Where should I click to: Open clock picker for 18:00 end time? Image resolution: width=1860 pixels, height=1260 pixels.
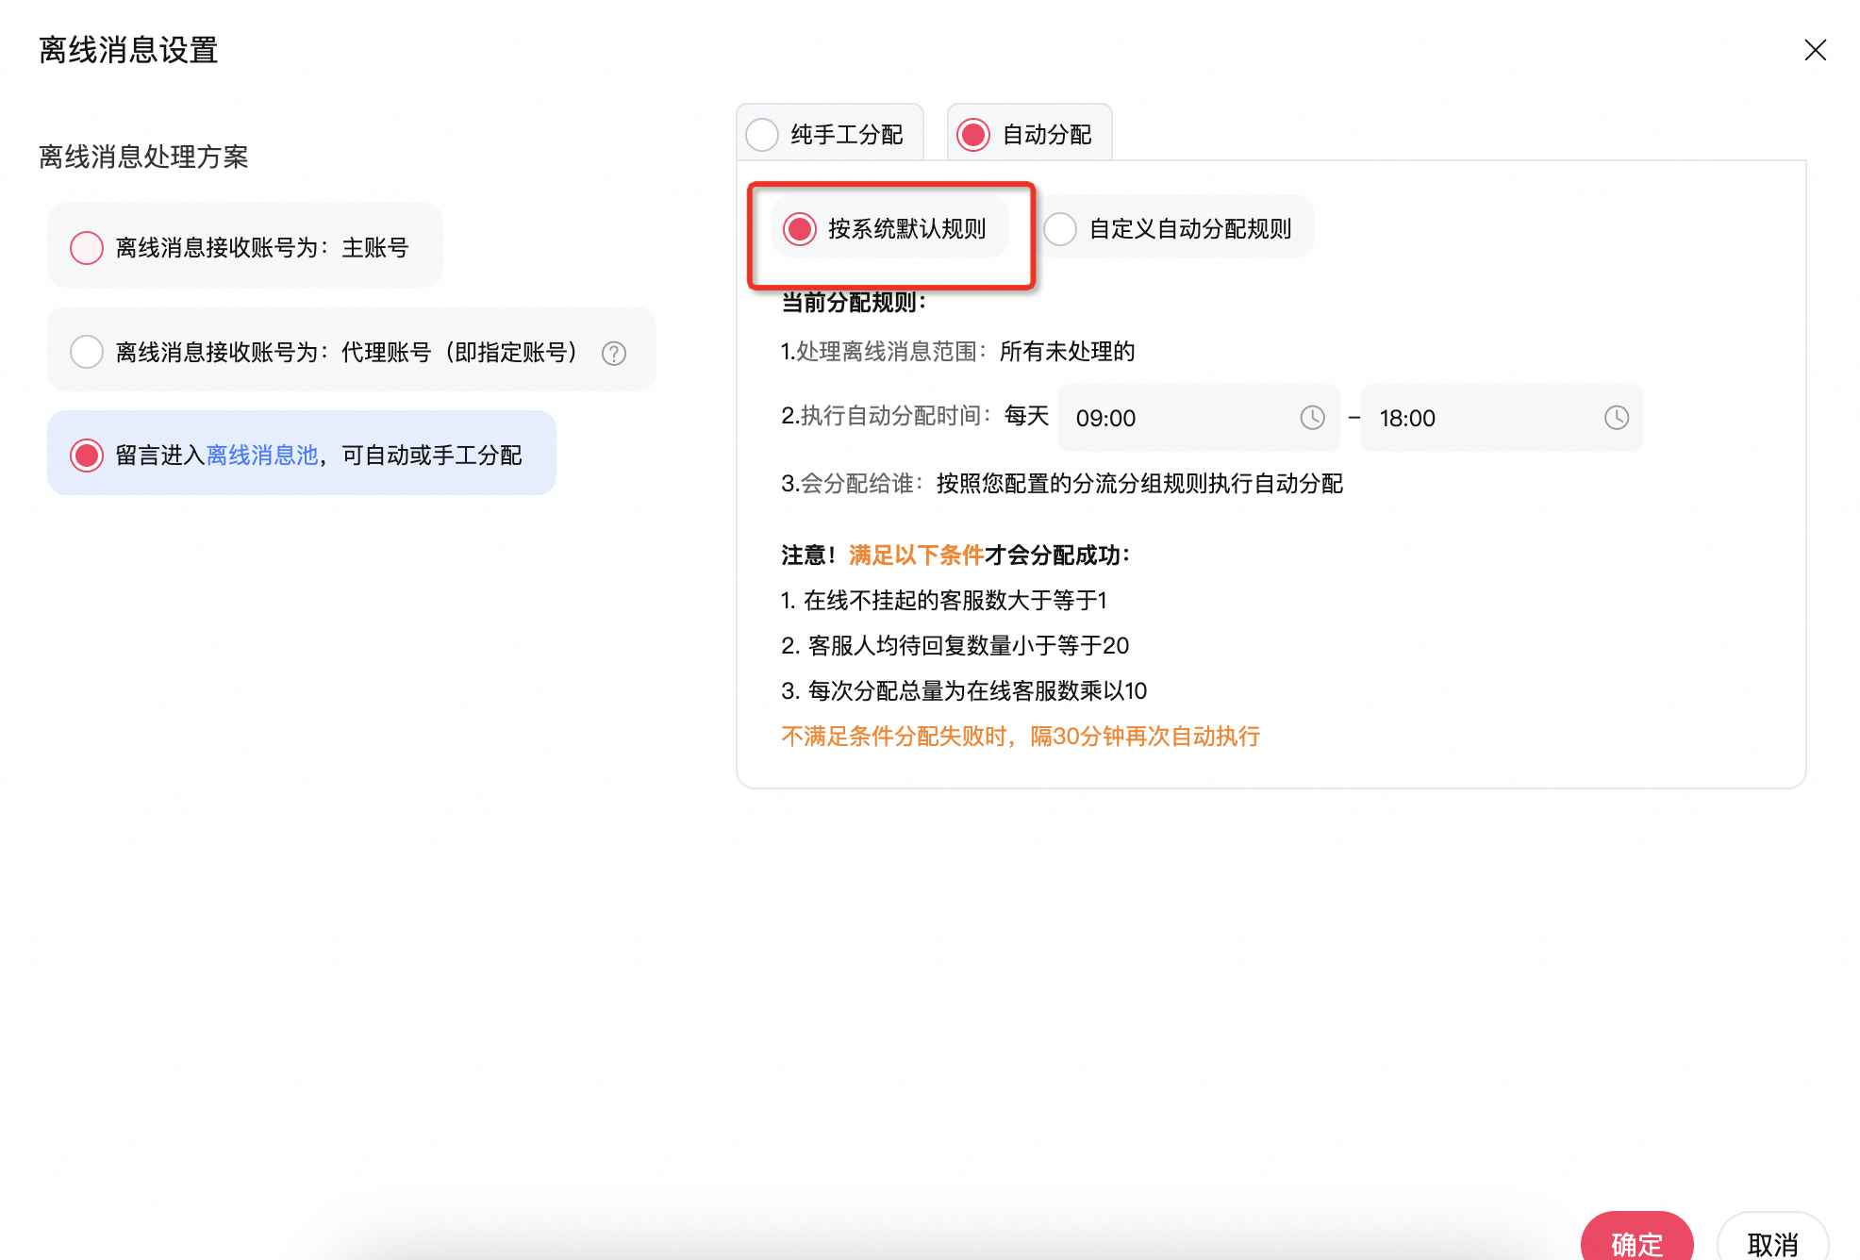(1616, 418)
